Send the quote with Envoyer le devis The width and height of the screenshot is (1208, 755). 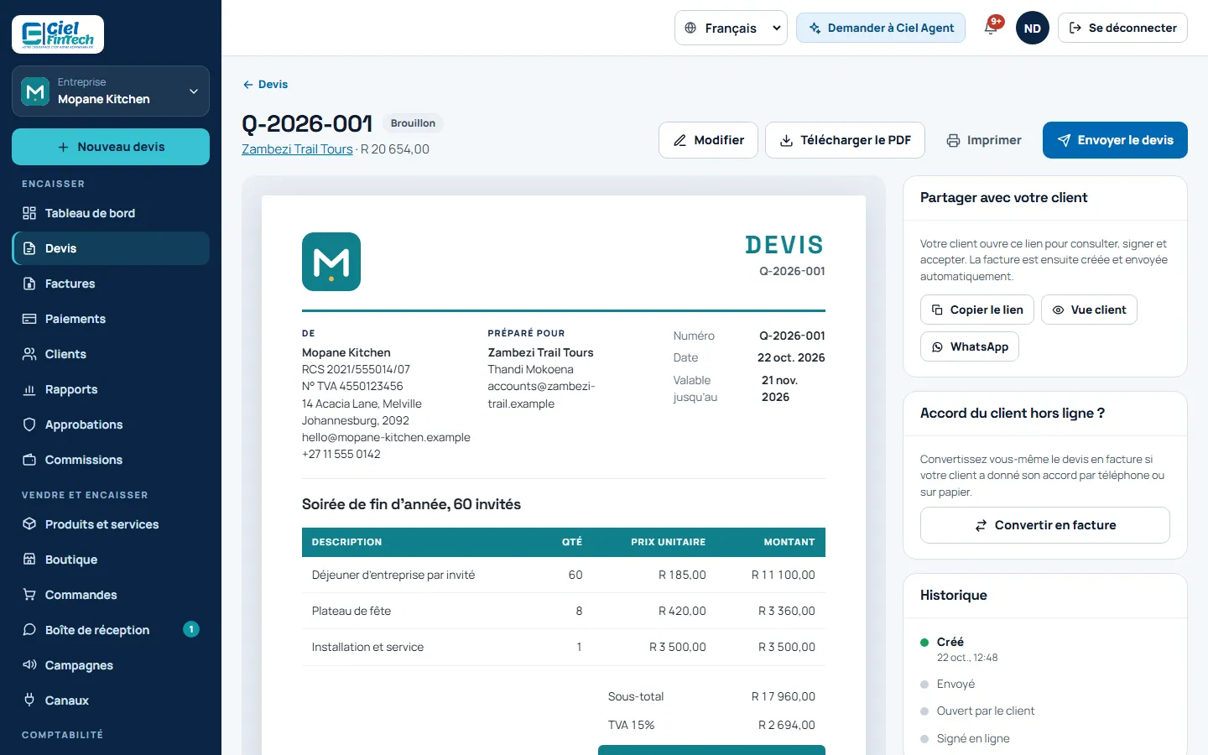(x=1115, y=140)
